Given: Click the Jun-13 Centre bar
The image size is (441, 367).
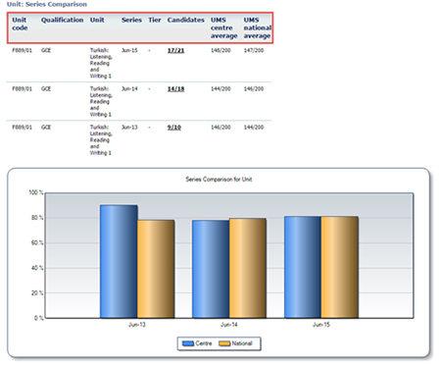Looking at the screenshot, I should (119, 261).
